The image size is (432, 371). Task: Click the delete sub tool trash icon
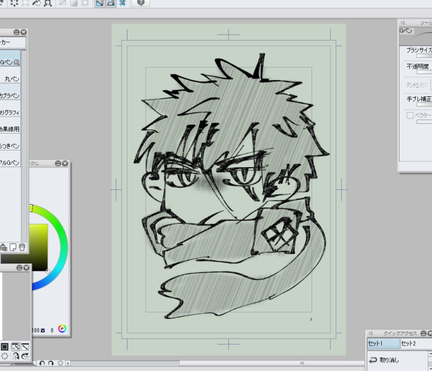22,247
